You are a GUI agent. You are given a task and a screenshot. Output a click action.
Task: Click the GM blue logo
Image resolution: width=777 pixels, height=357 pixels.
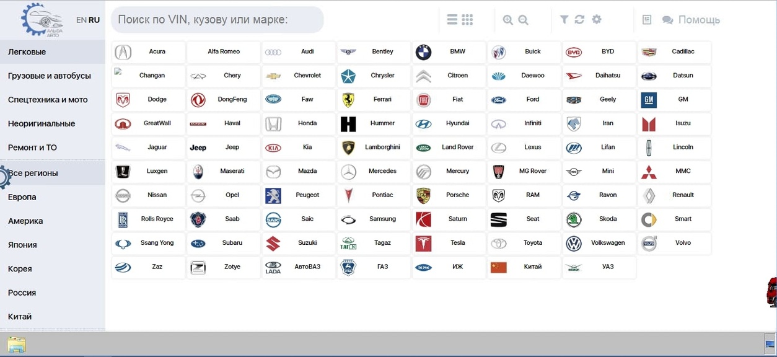point(649,100)
